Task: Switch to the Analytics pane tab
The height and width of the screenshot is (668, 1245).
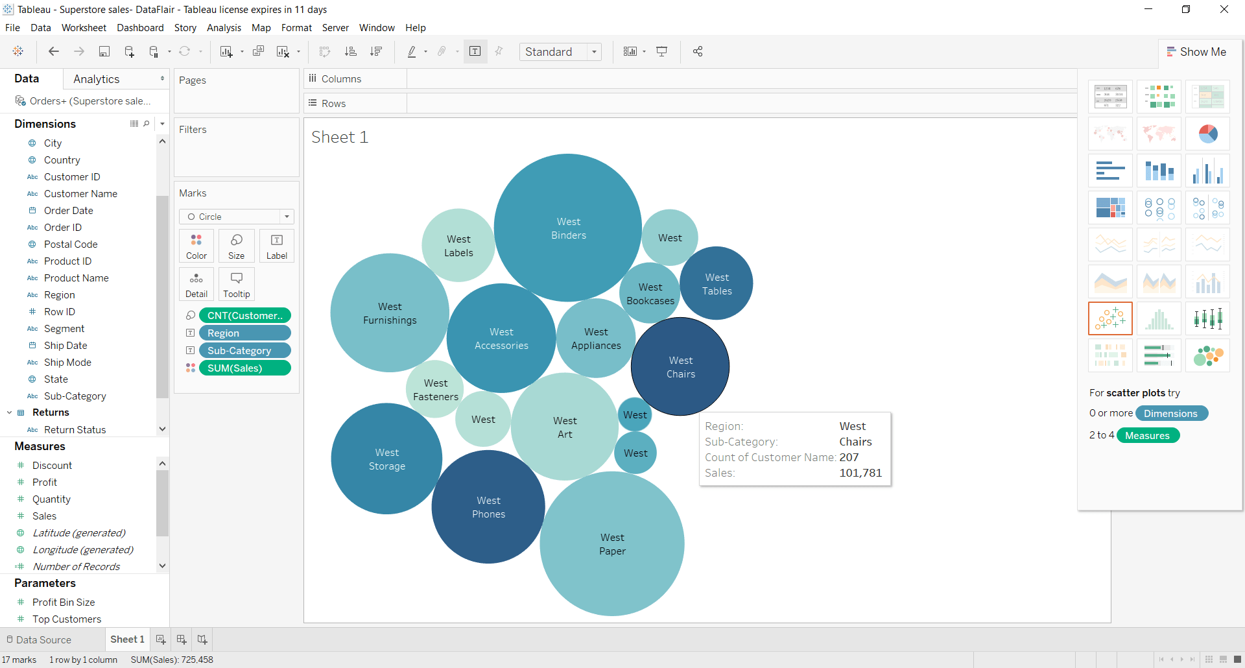Action: [x=96, y=78]
